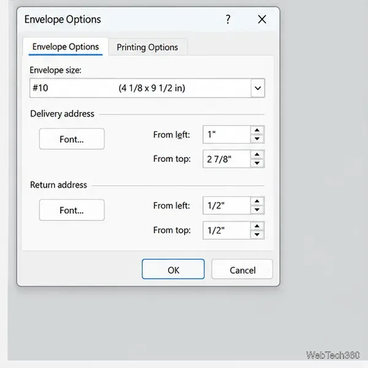Click the 'Envelope size:' label

coord(55,70)
